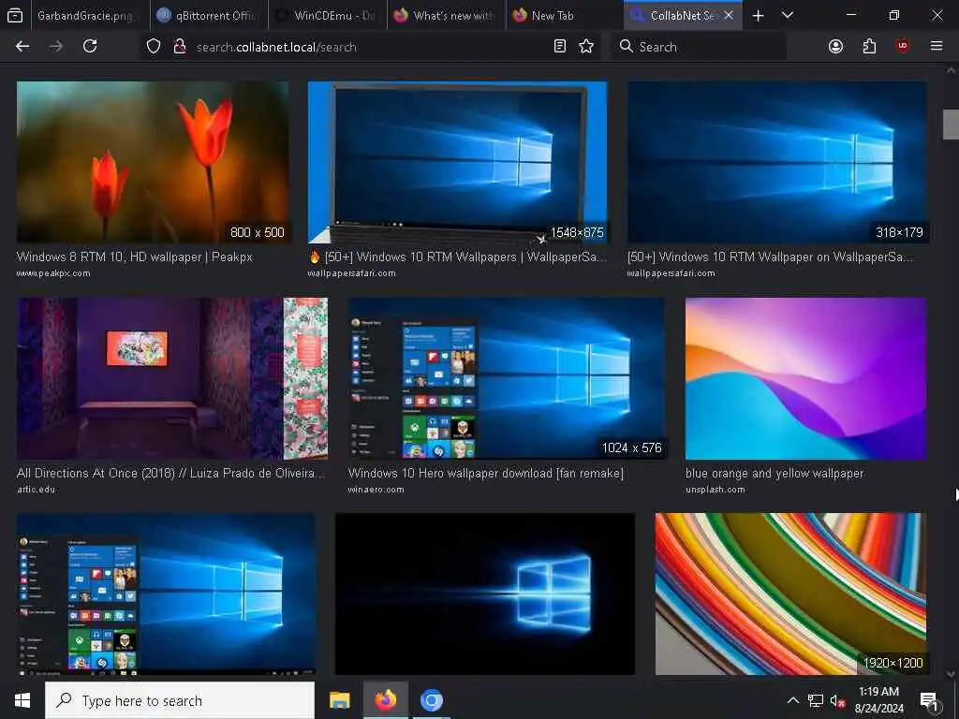Switch to What's new with tab
This screenshot has width=959, height=719.
[x=446, y=16]
